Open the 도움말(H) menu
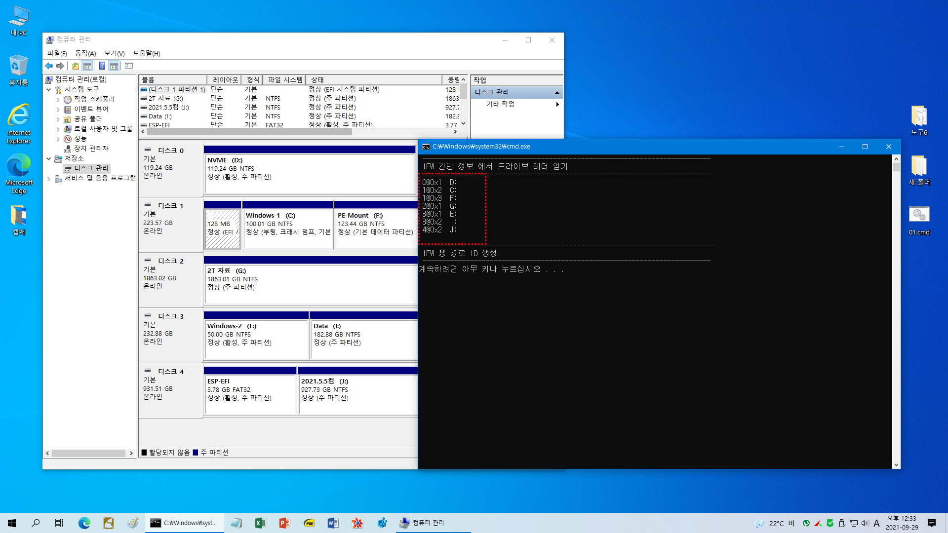The image size is (948, 533). click(x=147, y=53)
